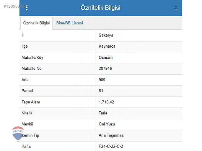This screenshot has height=151, width=202.
Task: Select the Öznitelik Bilgisi tab
Action: 36,23
